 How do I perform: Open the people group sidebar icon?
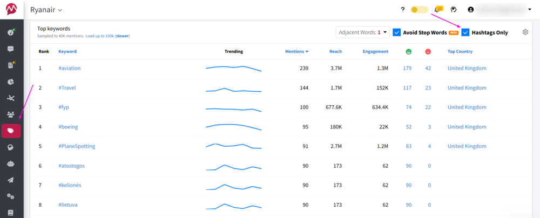pyautogui.click(x=11, y=114)
